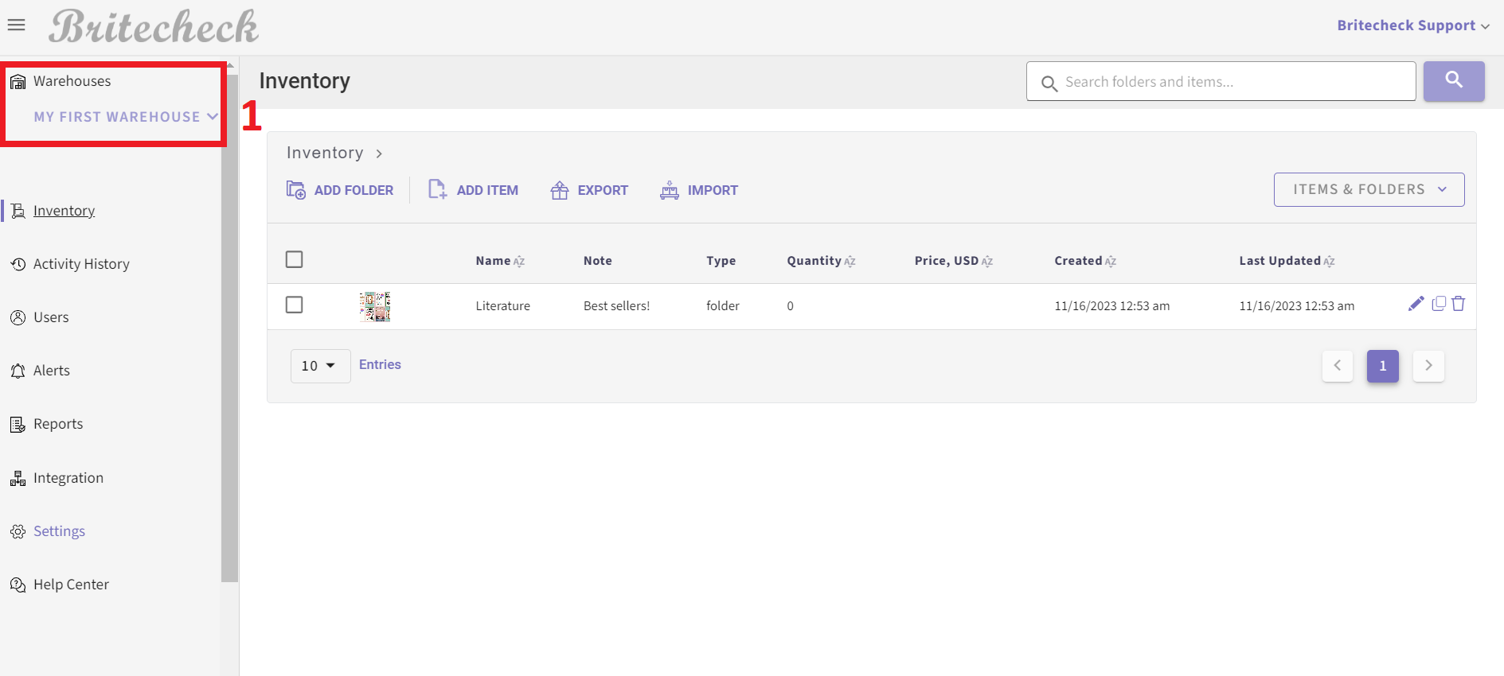Click the Type column header
The width and height of the screenshot is (1504, 676).
[721, 261]
